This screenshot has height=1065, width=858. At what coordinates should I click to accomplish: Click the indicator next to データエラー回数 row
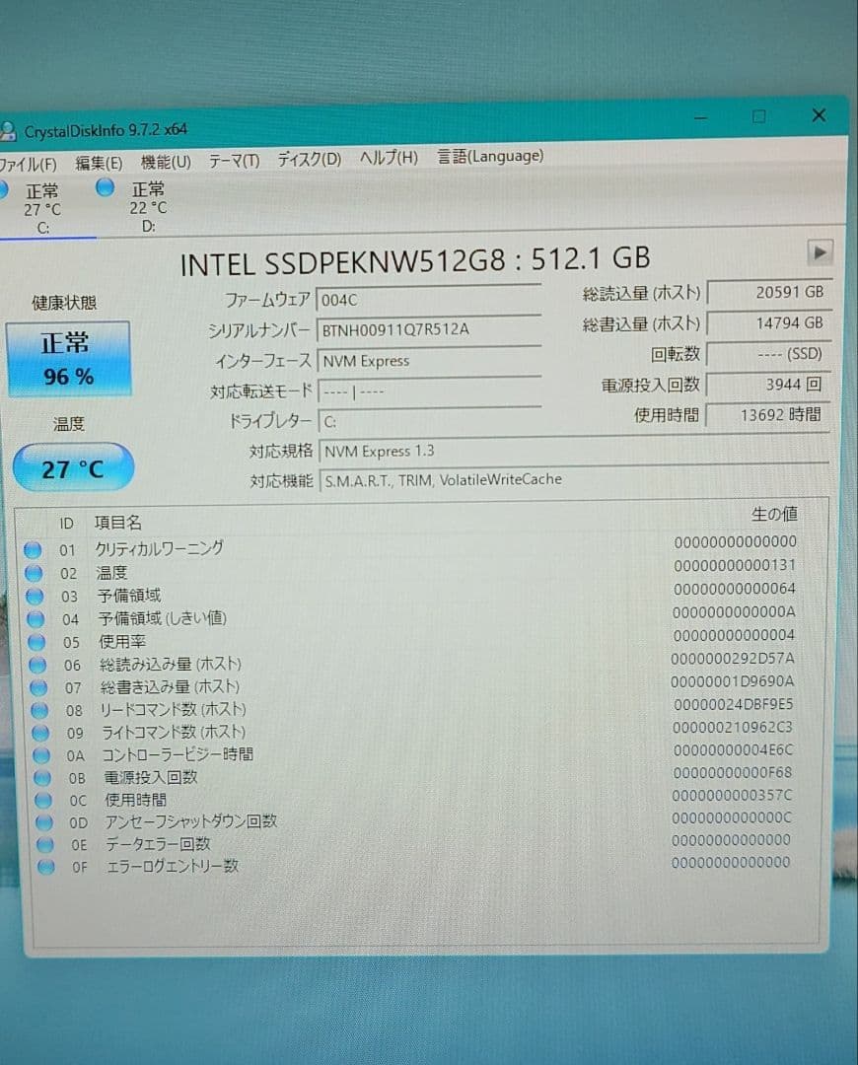(x=41, y=844)
